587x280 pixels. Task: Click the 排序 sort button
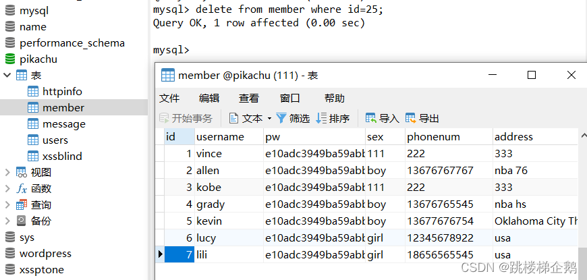pyautogui.click(x=333, y=119)
